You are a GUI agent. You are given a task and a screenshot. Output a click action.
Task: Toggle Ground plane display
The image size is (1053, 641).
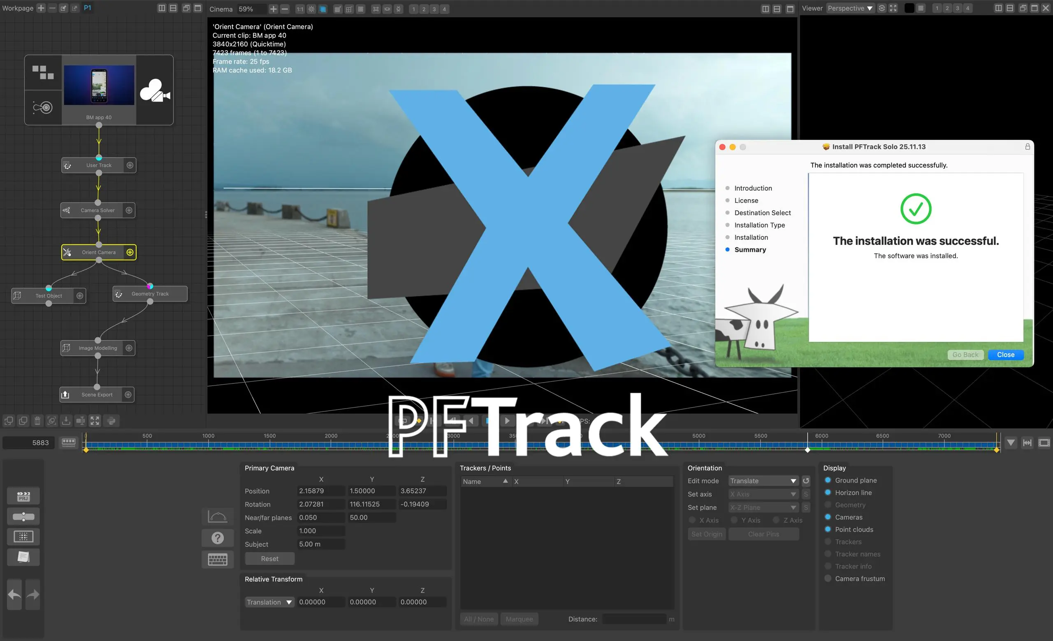pyautogui.click(x=828, y=480)
